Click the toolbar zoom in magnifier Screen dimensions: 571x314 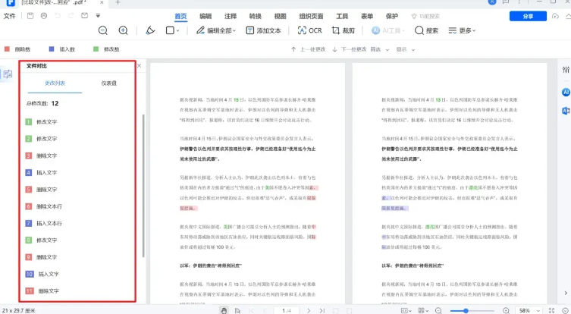coord(124,30)
